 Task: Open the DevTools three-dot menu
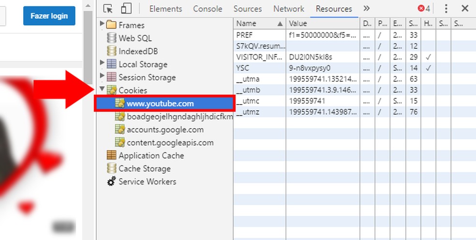pos(446,9)
